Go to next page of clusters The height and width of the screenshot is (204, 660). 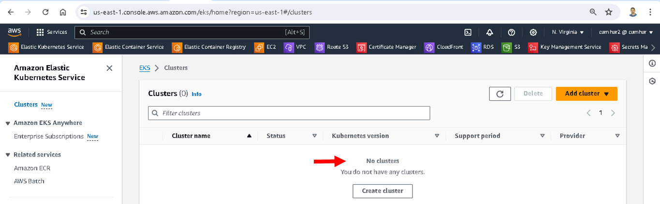613,113
